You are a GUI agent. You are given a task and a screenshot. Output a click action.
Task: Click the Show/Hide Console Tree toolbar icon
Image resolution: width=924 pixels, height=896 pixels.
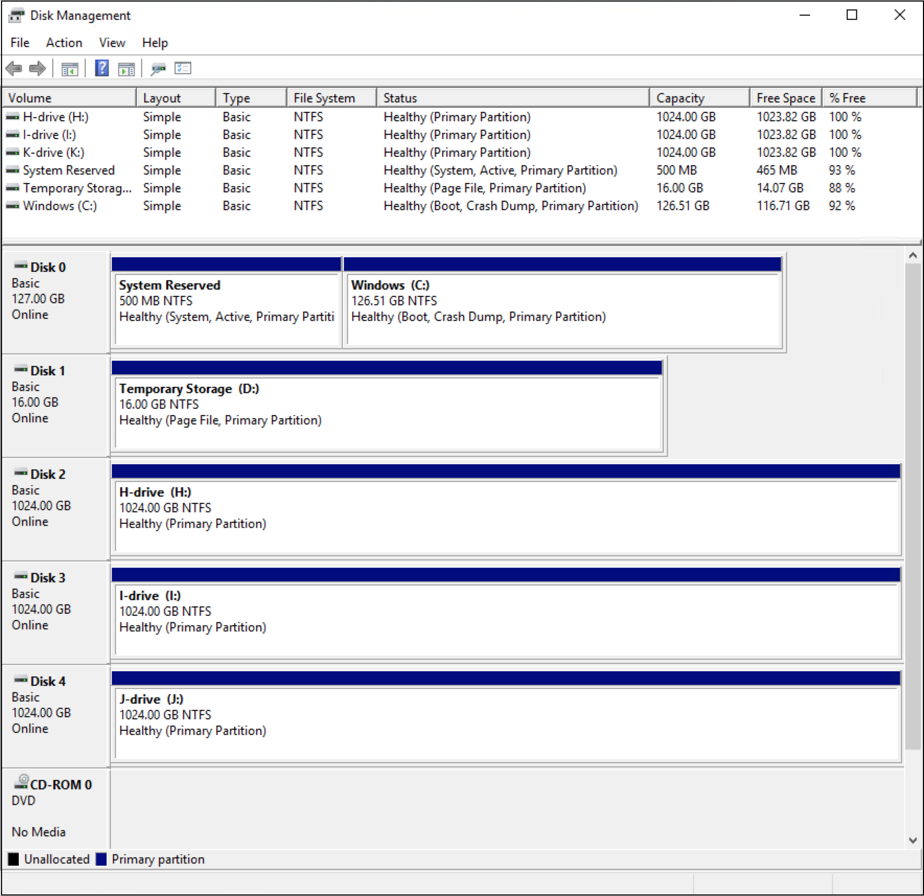[x=70, y=68]
